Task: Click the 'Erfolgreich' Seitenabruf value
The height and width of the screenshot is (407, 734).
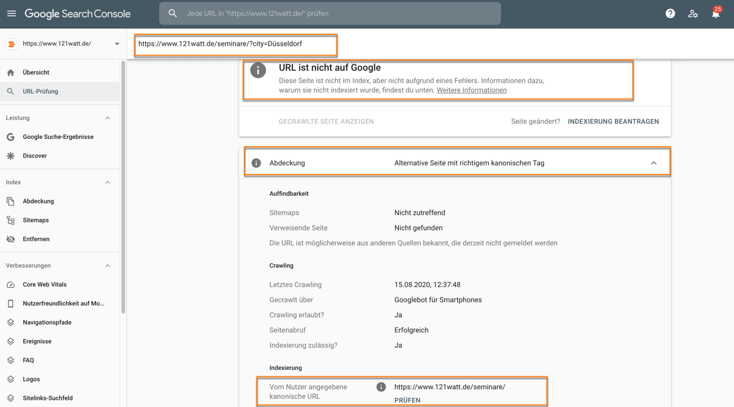Action: [x=412, y=330]
